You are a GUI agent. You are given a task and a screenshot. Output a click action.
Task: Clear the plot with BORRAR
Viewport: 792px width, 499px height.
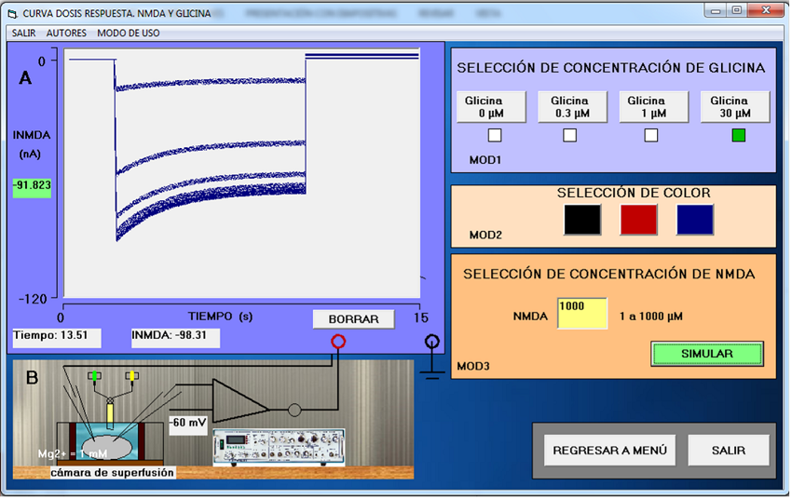[x=353, y=319]
